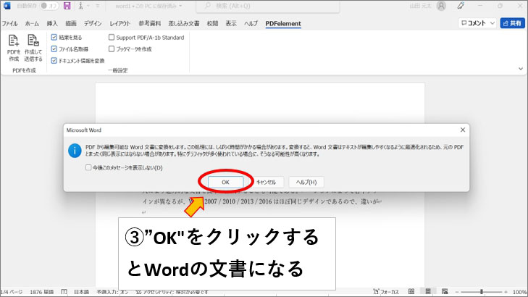Open the ヘルプ tab

[251, 23]
